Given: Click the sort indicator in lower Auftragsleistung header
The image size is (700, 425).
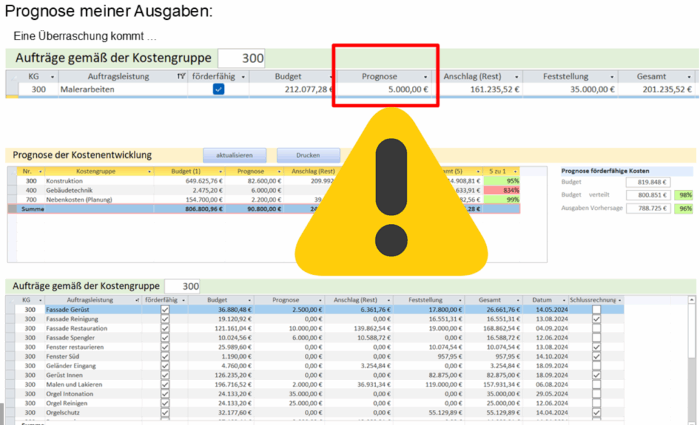Looking at the screenshot, I should 137,300.
